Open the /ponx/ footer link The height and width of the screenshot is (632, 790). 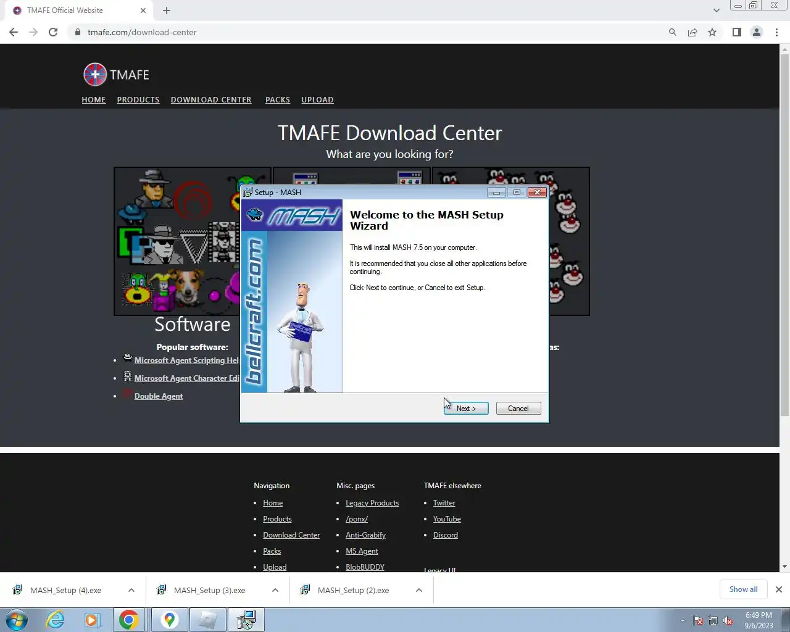pos(357,519)
